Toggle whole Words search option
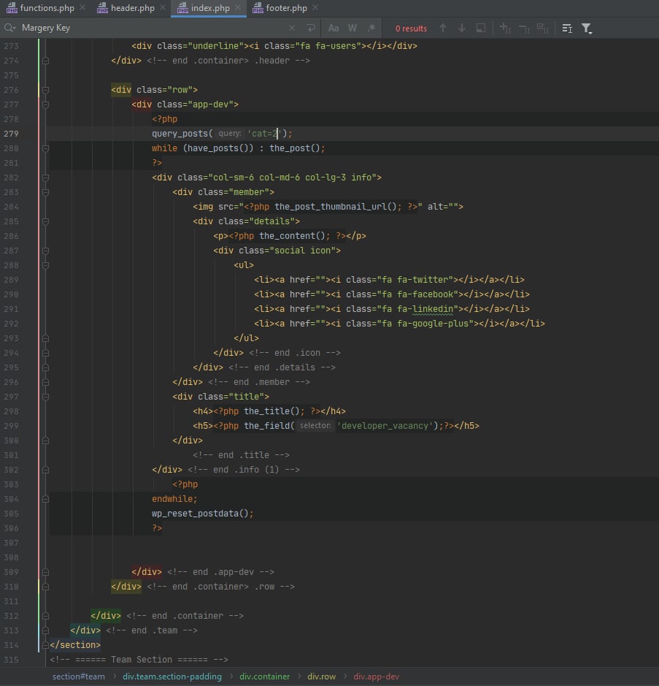Screen dimensions: 659x686 tap(352, 28)
